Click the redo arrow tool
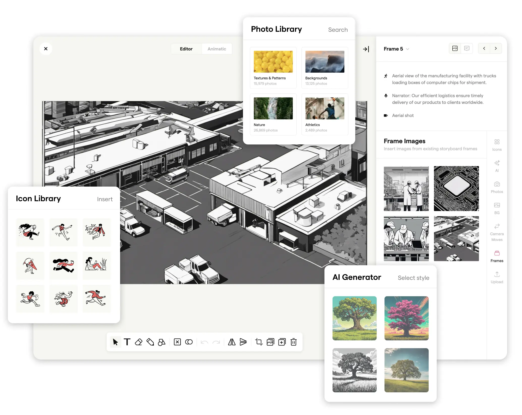 (216, 342)
